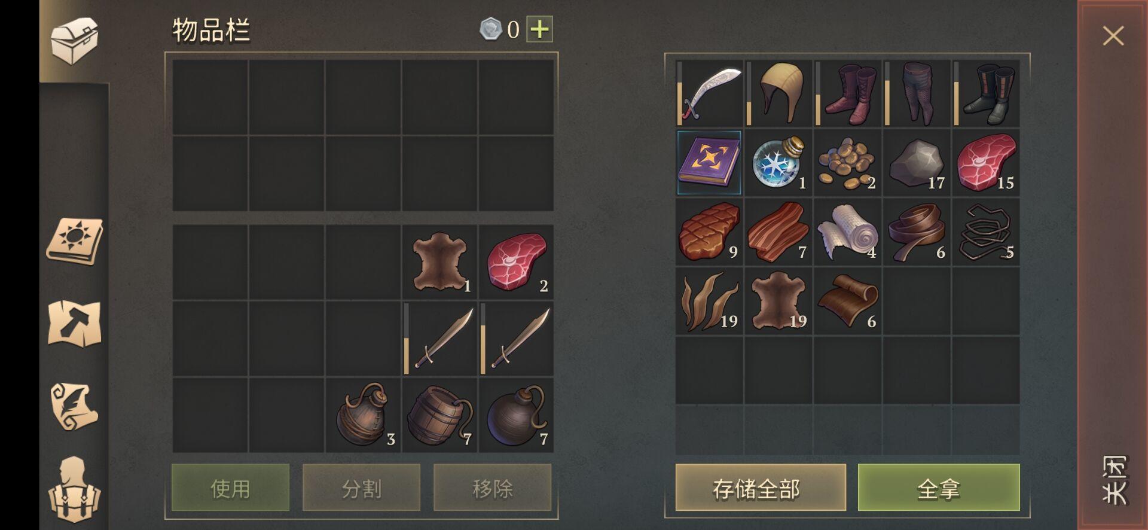Viewport: 1148px width, 530px height.
Task: Click the 使用 use button
Action: click(230, 488)
